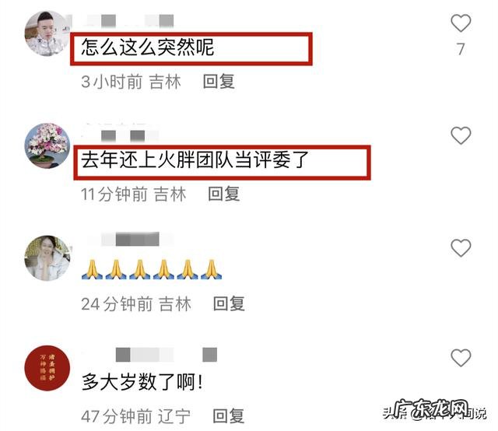Reply to the 3小时前 comment

(x=219, y=82)
